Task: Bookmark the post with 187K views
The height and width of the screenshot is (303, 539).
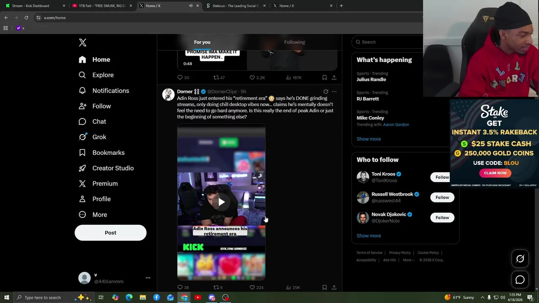Action: (x=324, y=77)
